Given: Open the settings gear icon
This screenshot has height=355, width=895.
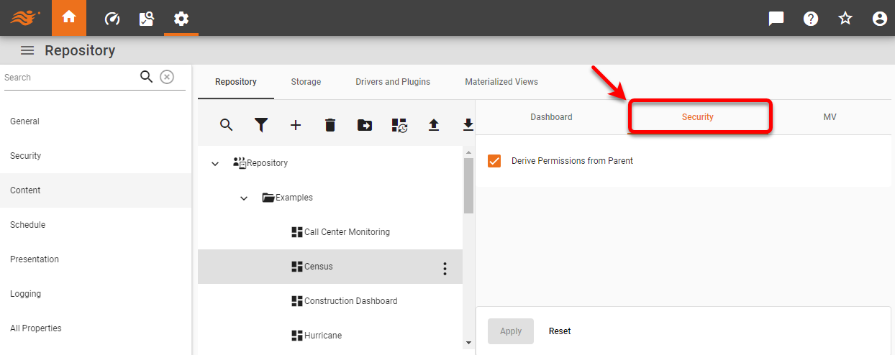Looking at the screenshot, I should click(x=181, y=19).
